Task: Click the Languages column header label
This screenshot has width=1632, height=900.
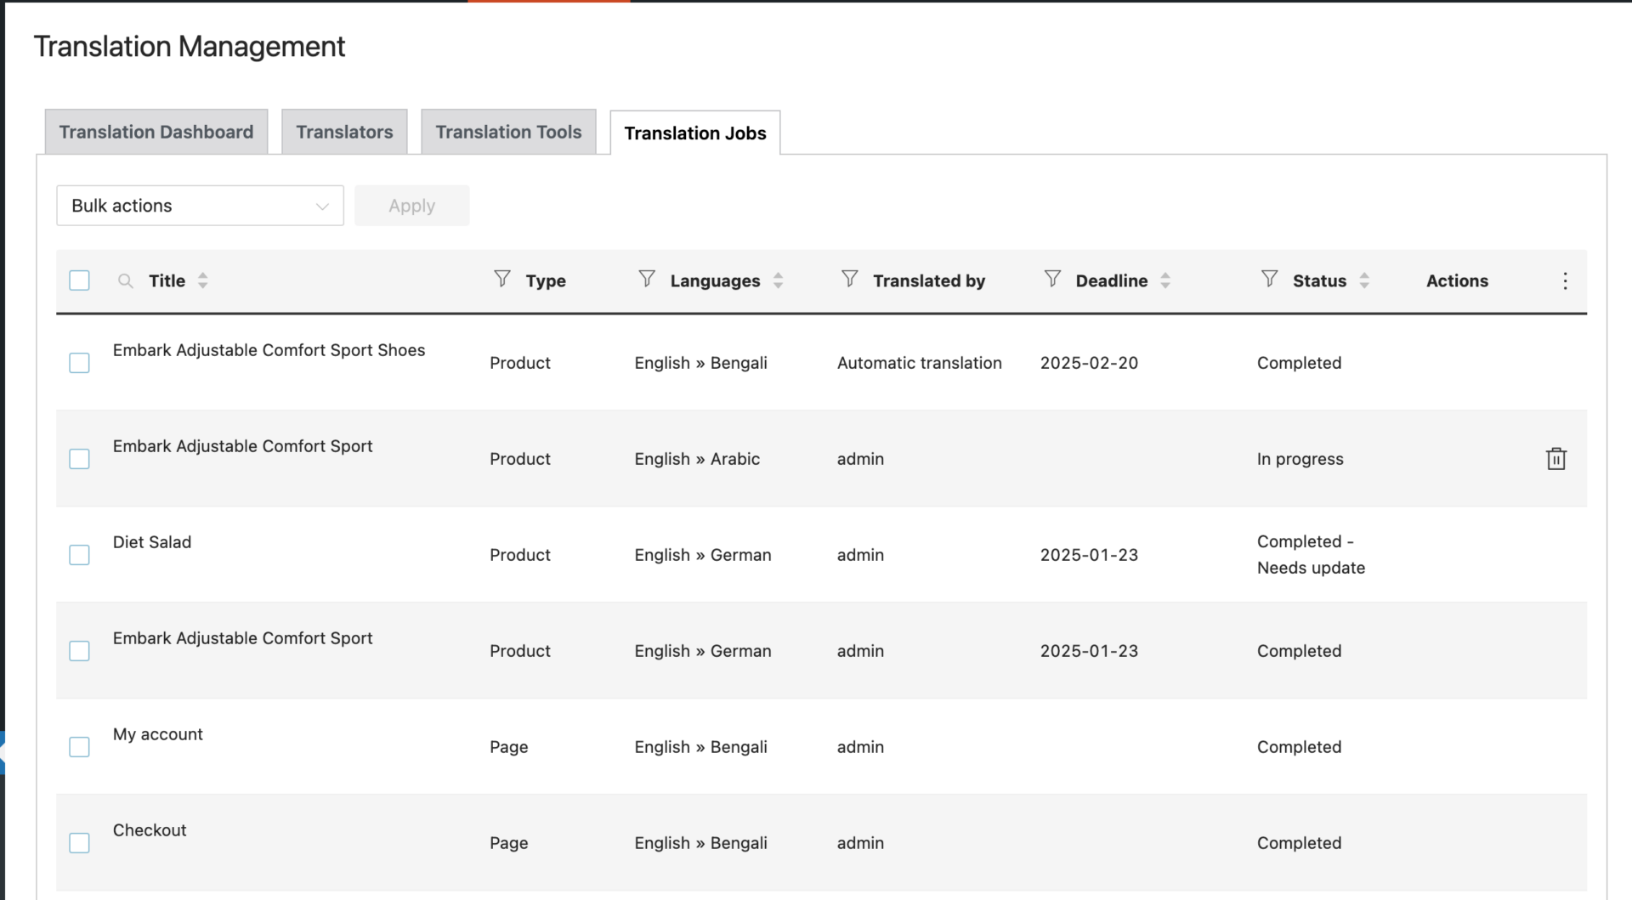Action: click(715, 280)
